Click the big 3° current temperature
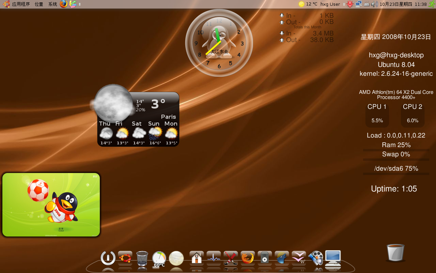 (x=158, y=104)
